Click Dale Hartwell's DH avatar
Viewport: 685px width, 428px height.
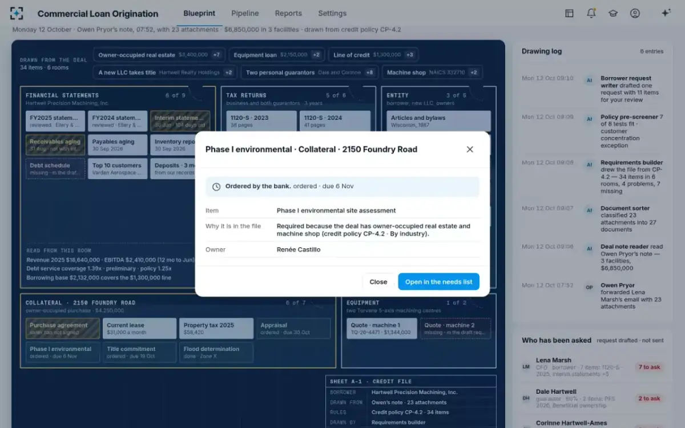pyautogui.click(x=526, y=398)
